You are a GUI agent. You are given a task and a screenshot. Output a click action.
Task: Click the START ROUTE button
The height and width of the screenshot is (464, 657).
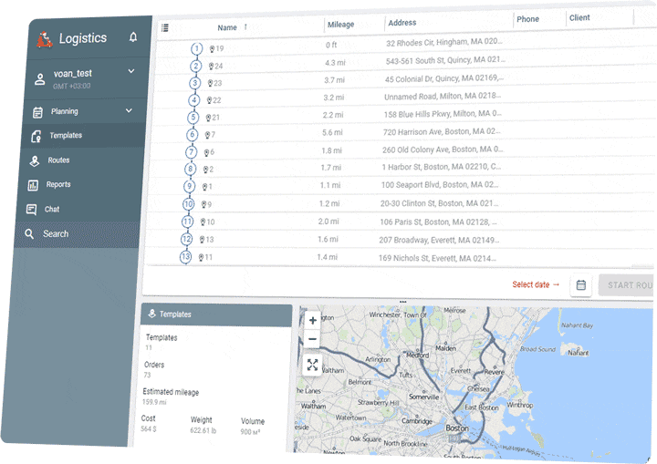tap(626, 285)
